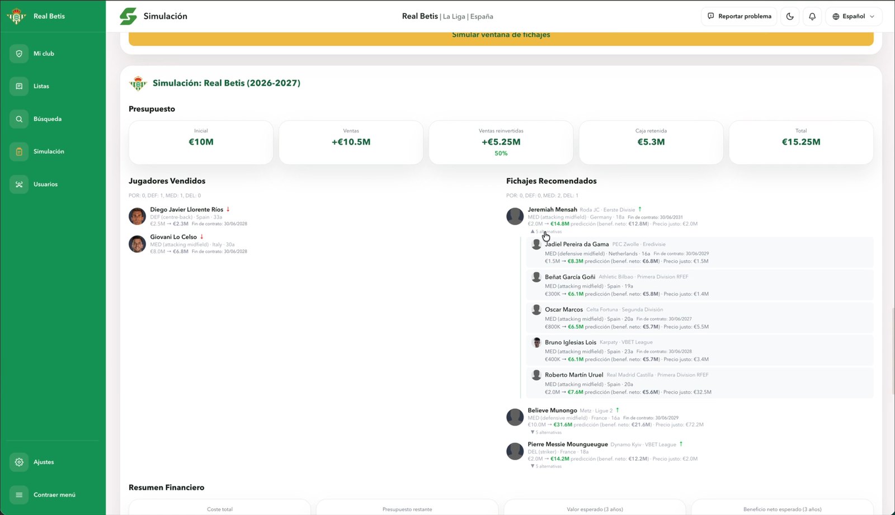895x515 pixels.
Task: Click the green up arrow by Jeremiah Mensah
Action: coord(640,209)
